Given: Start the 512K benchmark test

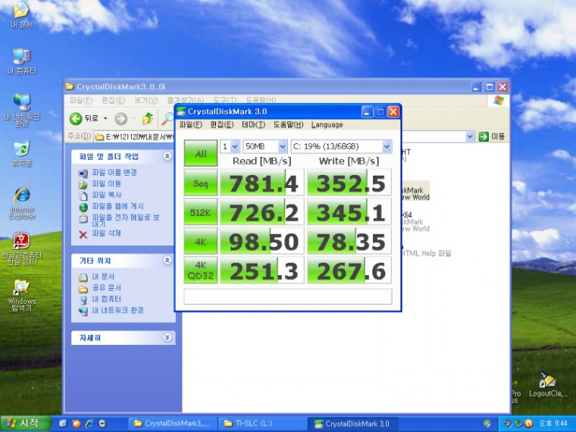Looking at the screenshot, I should [200, 212].
